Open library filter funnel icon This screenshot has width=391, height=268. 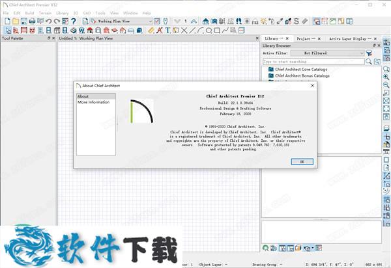point(369,53)
